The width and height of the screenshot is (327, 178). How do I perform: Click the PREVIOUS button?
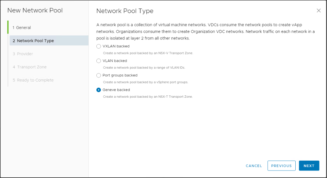(281, 166)
